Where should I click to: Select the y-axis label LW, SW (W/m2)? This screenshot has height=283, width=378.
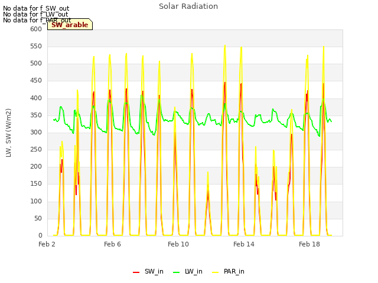click(x=8, y=133)
